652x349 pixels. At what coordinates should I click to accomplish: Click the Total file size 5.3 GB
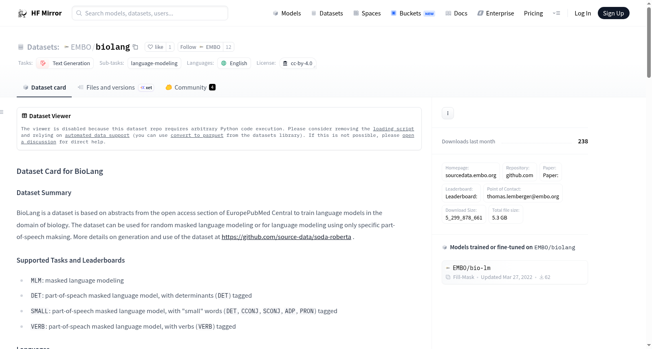(500, 218)
